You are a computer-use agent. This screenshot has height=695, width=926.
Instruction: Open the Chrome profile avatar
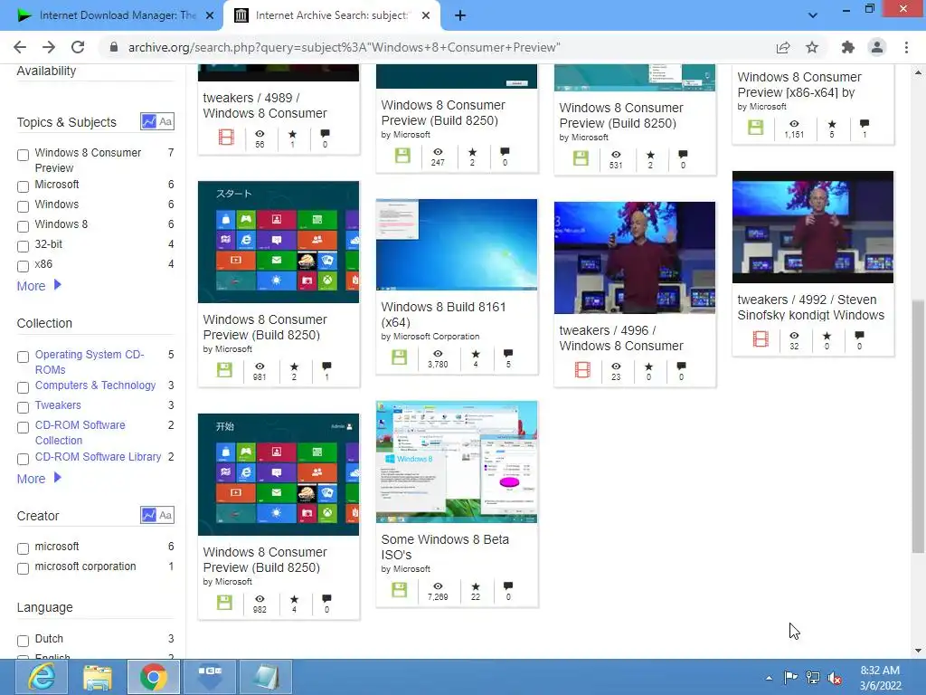(877, 47)
